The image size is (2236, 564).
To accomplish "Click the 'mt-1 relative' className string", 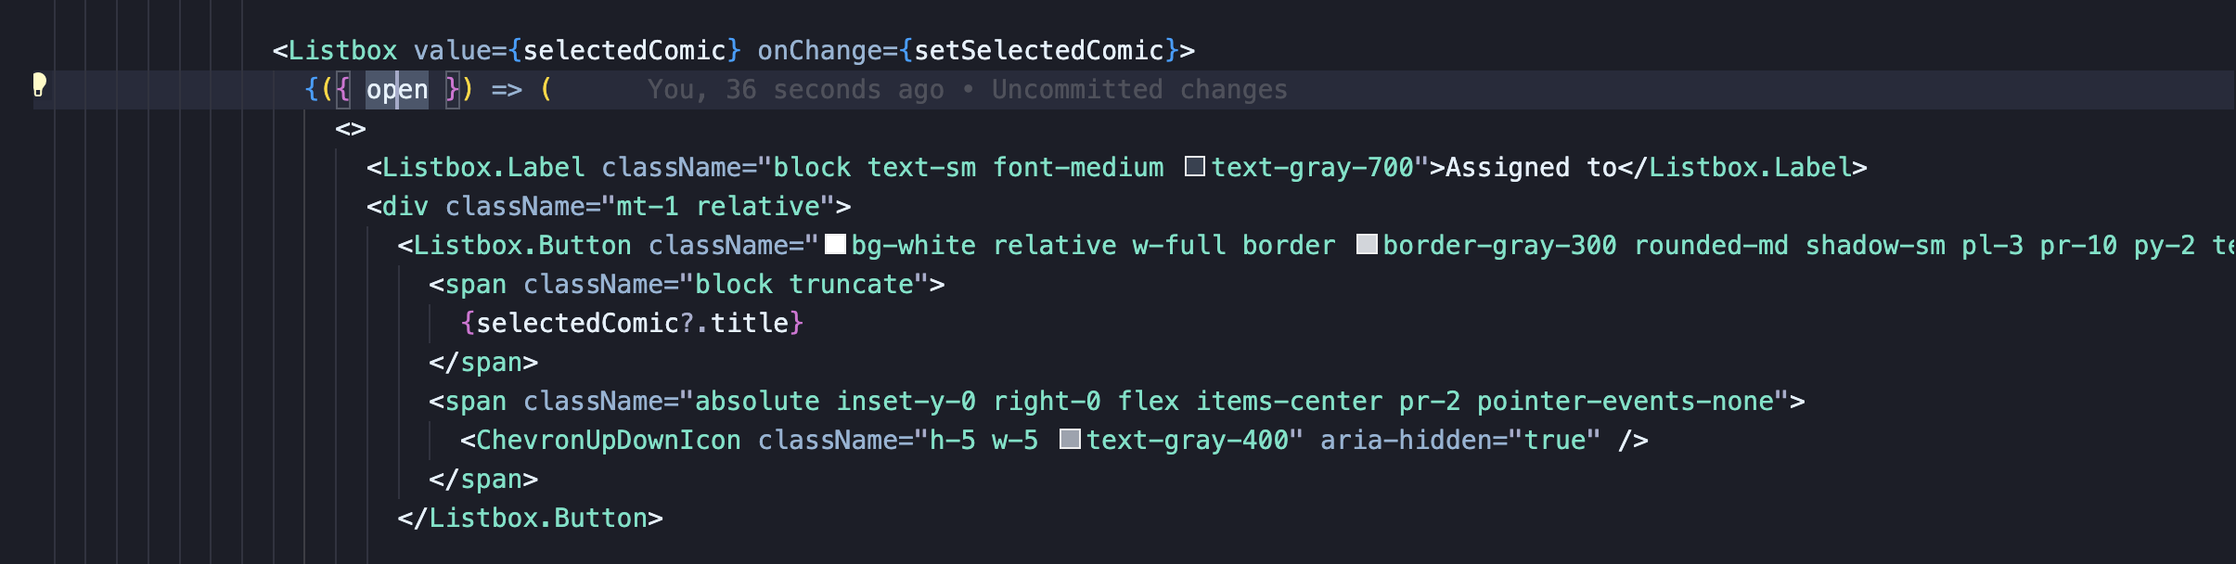I will [719, 207].
